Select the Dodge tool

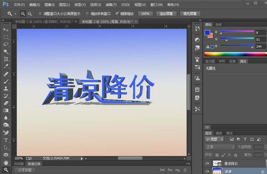[x=6, y=125]
